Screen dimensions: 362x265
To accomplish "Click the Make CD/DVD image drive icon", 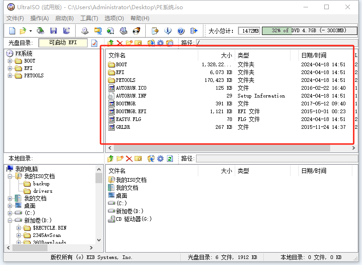I will [x=85, y=31].
